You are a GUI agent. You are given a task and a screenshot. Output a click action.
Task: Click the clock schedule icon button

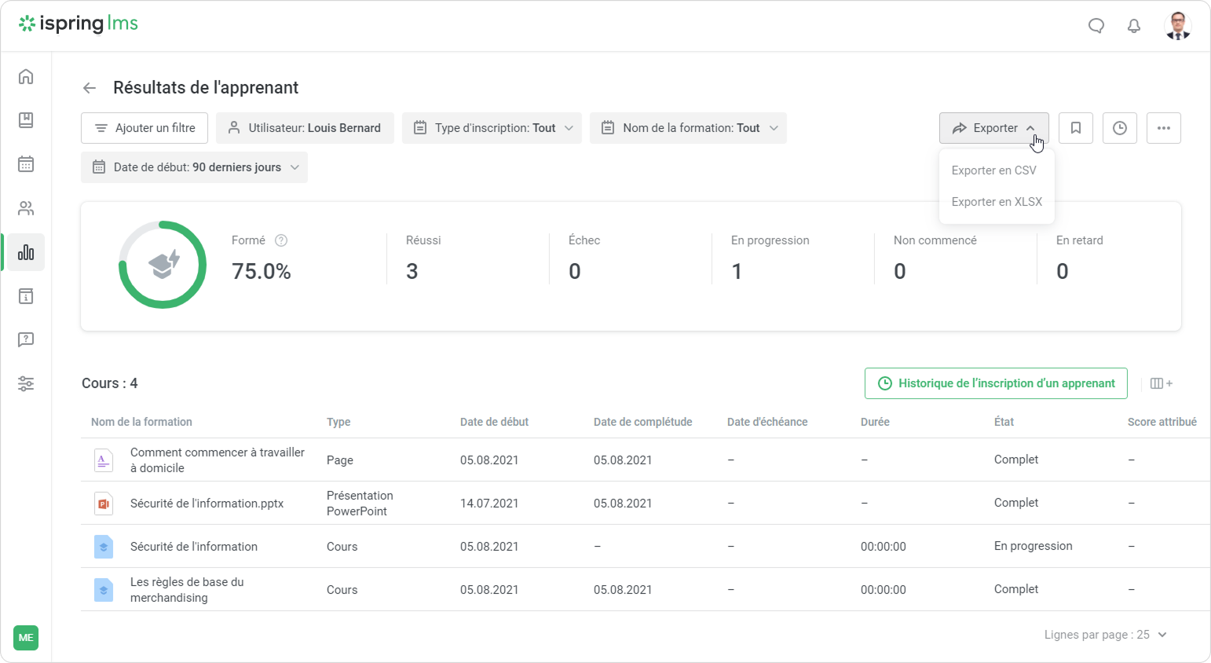pyautogui.click(x=1120, y=128)
